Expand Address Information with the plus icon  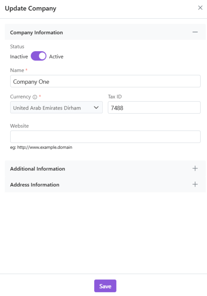tap(195, 184)
